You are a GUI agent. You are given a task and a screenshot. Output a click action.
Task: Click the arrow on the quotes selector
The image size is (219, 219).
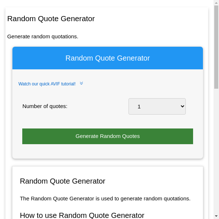pos(183,106)
